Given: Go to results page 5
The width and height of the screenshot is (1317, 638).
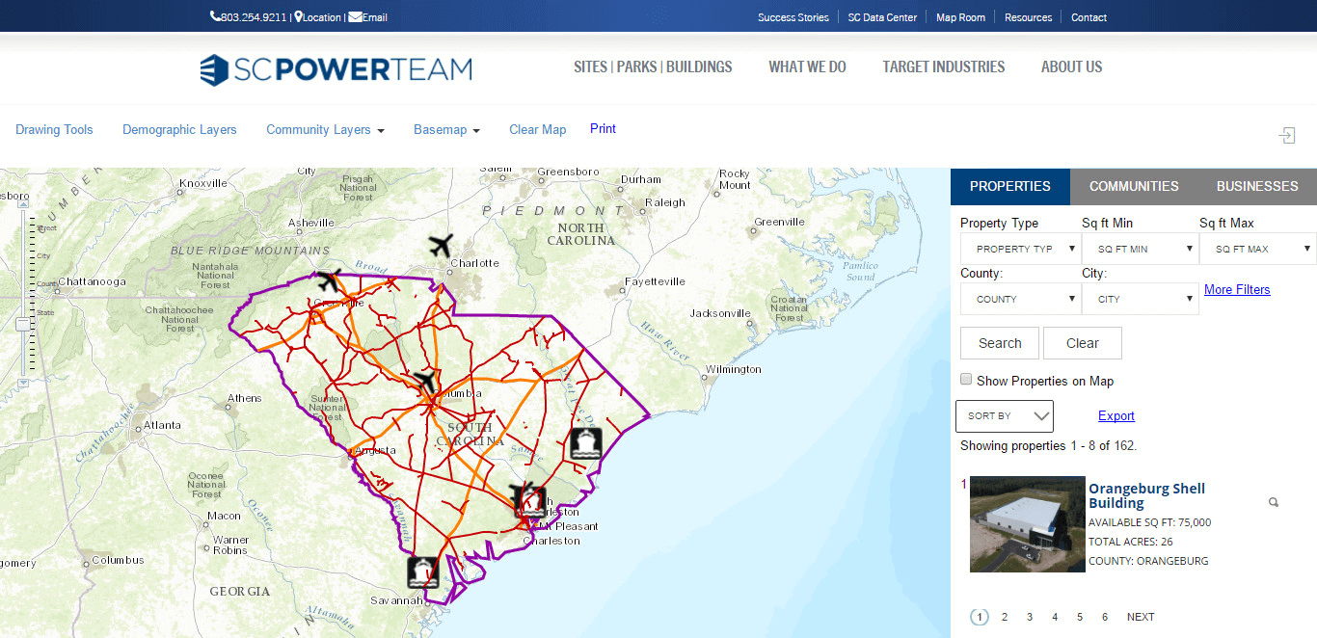Looking at the screenshot, I should pyautogui.click(x=1080, y=617).
